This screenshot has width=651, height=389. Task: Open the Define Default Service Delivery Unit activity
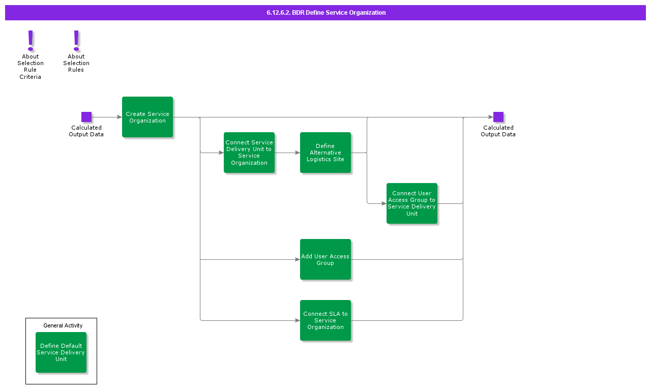61,352
